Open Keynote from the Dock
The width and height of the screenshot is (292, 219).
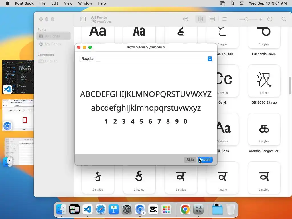[114, 209]
